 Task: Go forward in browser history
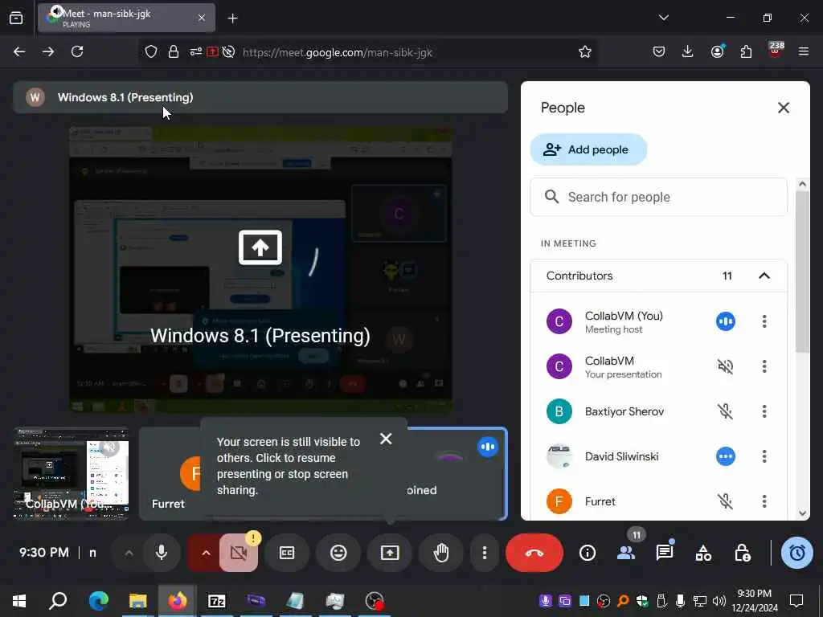[48, 51]
